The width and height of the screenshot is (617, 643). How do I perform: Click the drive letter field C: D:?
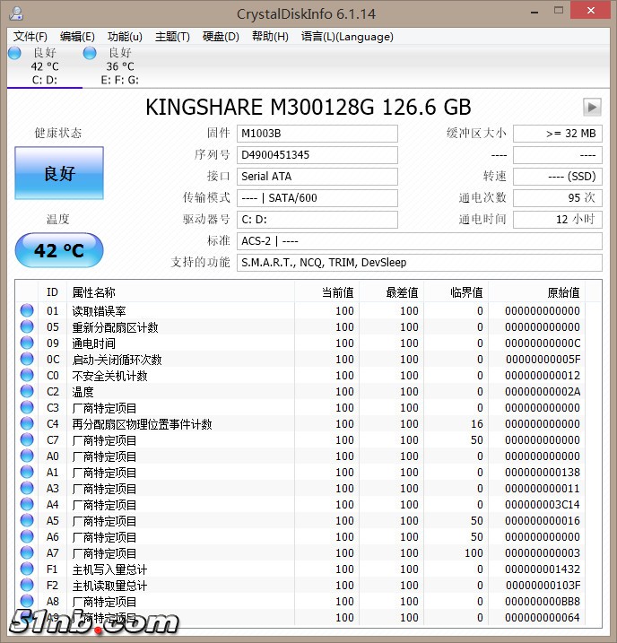(x=317, y=220)
